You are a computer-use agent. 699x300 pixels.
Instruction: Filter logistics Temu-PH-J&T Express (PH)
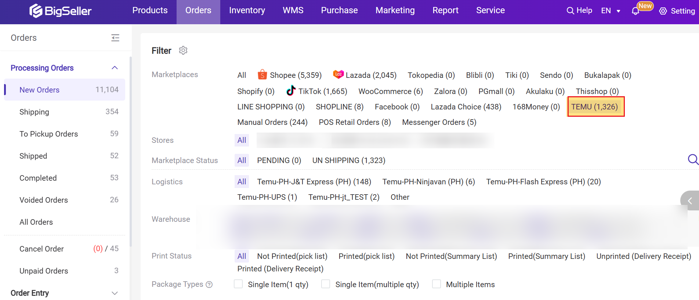point(314,182)
